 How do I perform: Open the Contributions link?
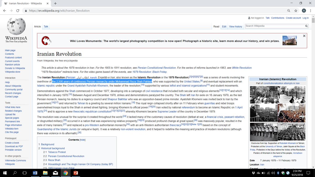click(278, 18)
